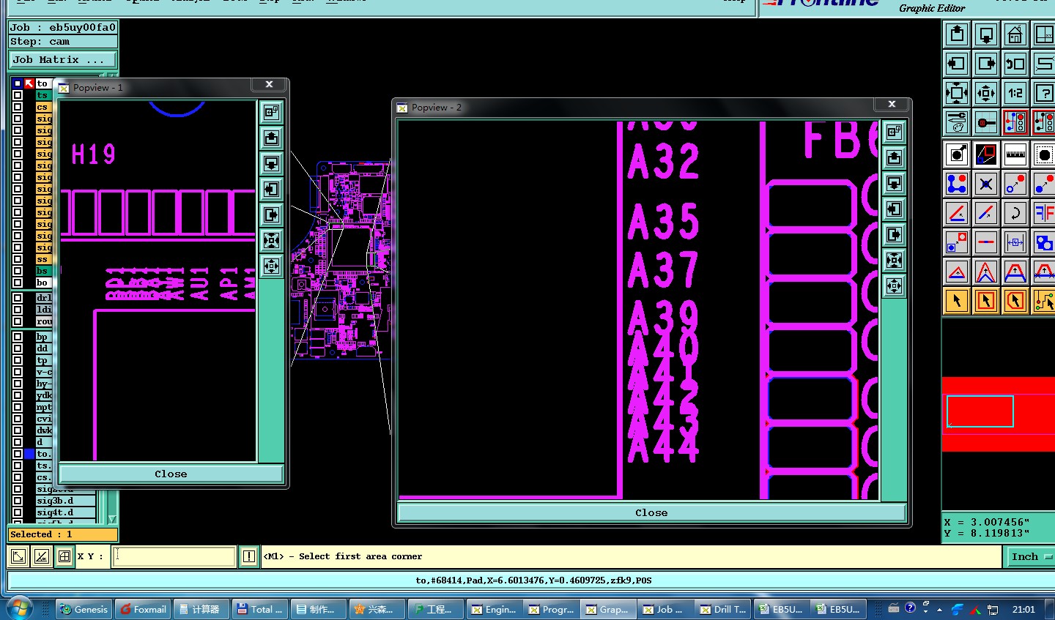Click the red-blue angle line tool icon

(x=957, y=213)
